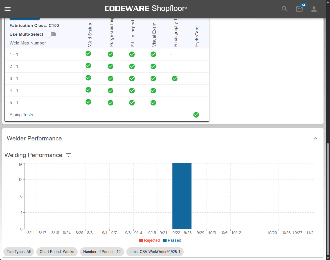Click the search magnifier icon
The height and width of the screenshot is (260, 330).
(285, 9)
